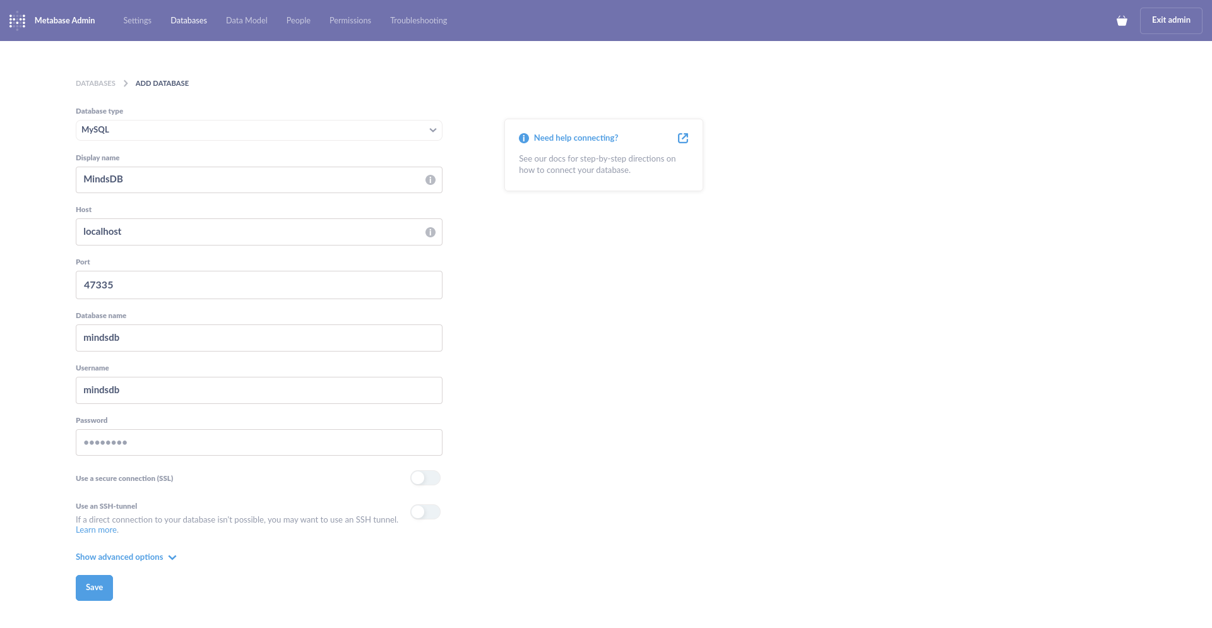Focus the Password input field
This screenshot has width=1212, height=628.
click(x=259, y=442)
